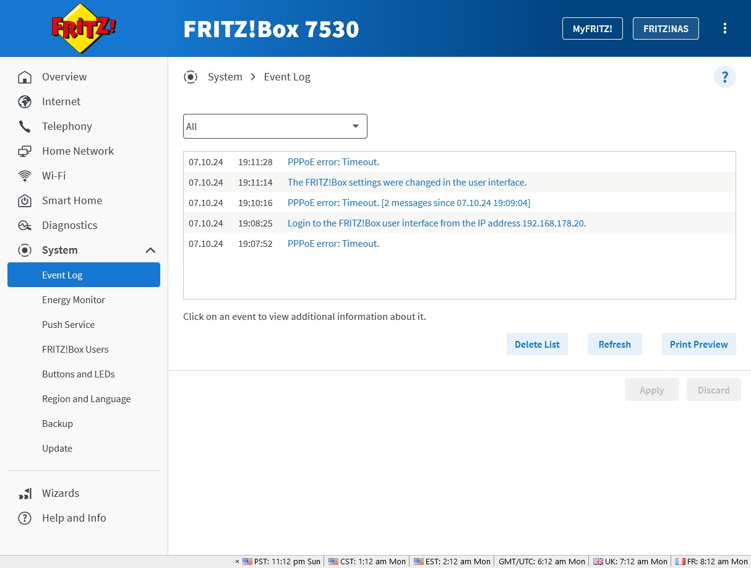Click the Diagnostics icon in sidebar
The width and height of the screenshot is (751, 568).
point(25,226)
